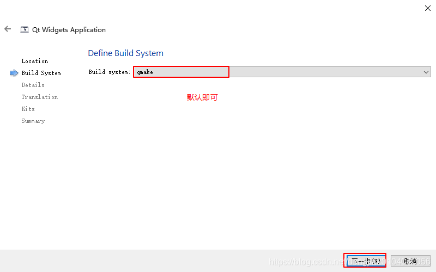This screenshot has width=436, height=272.
Task: Cancel the wizard with 取消 button
Action: click(x=410, y=261)
